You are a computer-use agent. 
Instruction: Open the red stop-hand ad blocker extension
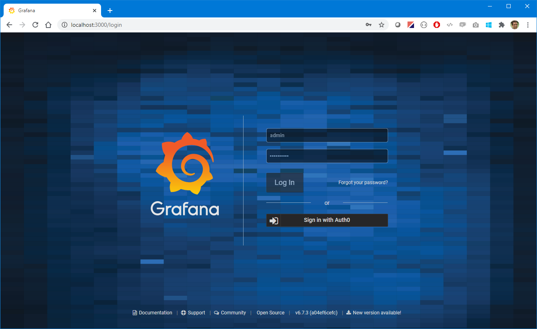pyautogui.click(x=437, y=25)
